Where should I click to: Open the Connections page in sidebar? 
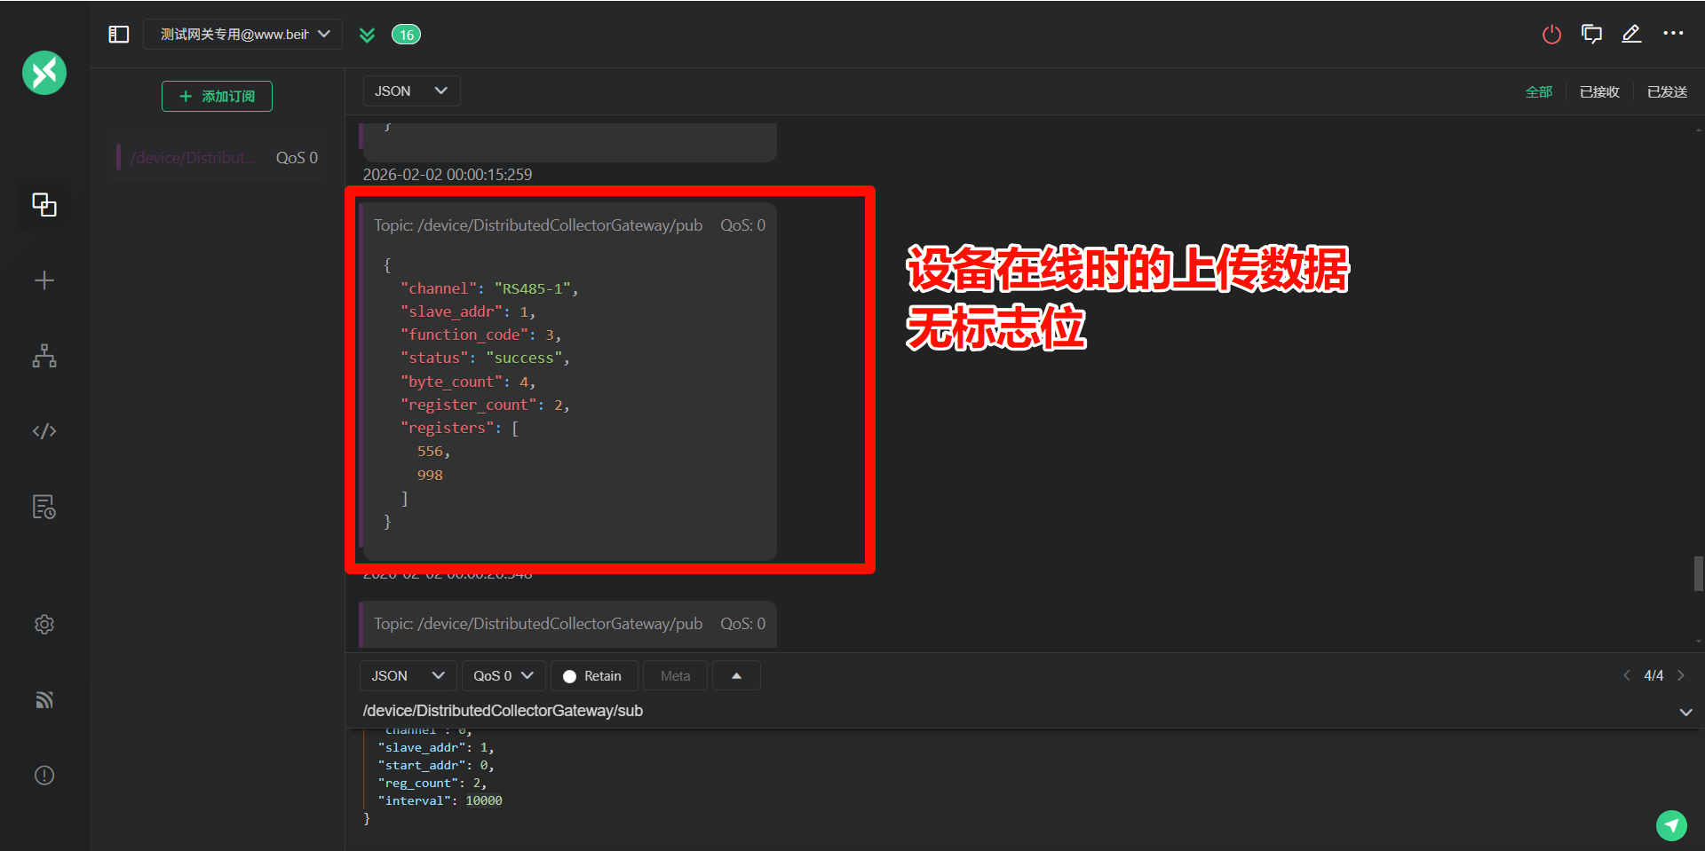(x=44, y=205)
